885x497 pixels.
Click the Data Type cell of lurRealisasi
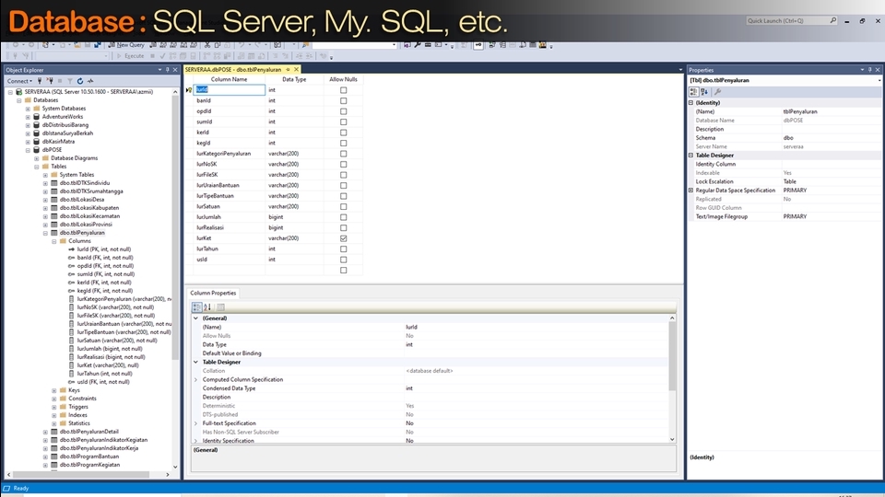294,227
